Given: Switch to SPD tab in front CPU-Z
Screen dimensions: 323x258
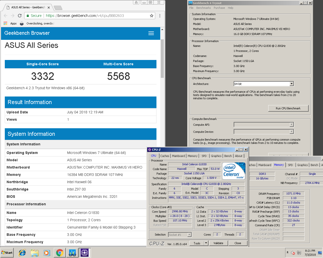Looking at the screenshot, I should pos(204,156).
